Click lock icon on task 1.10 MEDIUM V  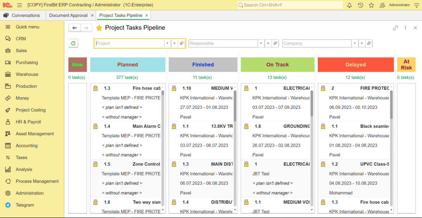point(174,88)
